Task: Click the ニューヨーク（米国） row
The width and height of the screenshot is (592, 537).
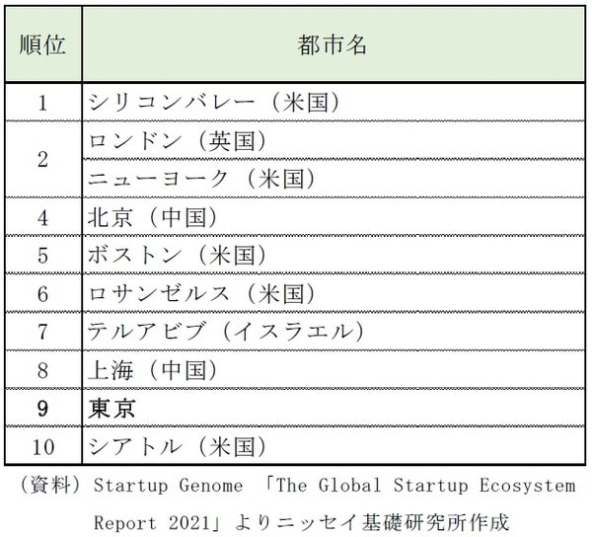Action: [x=201, y=179]
